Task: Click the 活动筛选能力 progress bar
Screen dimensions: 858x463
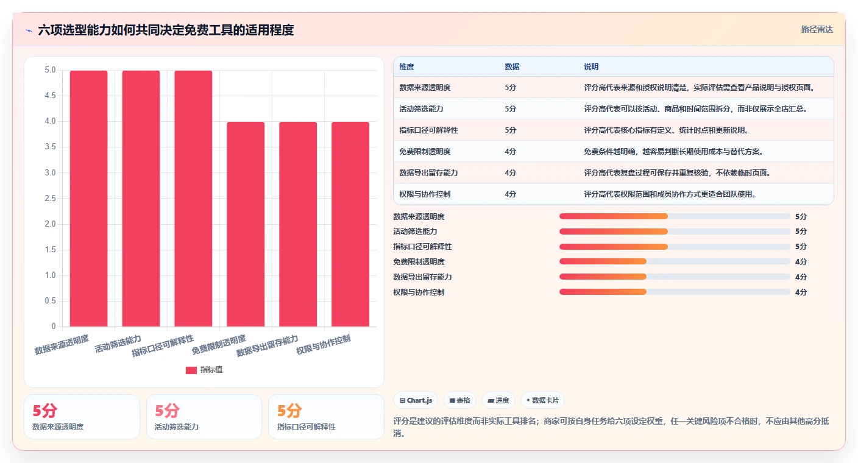Action: tap(675, 231)
